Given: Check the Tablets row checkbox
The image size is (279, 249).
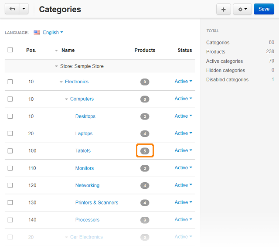Looking at the screenshot, I should pos(10,151).
